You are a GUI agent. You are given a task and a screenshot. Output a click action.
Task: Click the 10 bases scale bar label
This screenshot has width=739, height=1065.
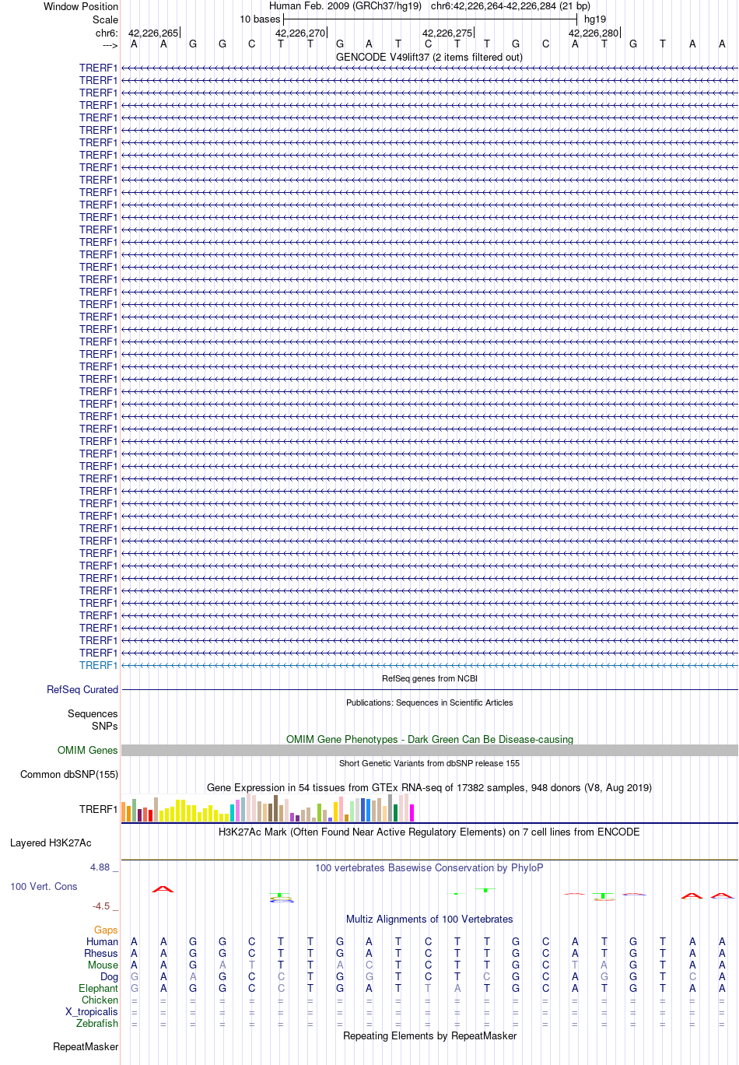click(x=260, y=19)
